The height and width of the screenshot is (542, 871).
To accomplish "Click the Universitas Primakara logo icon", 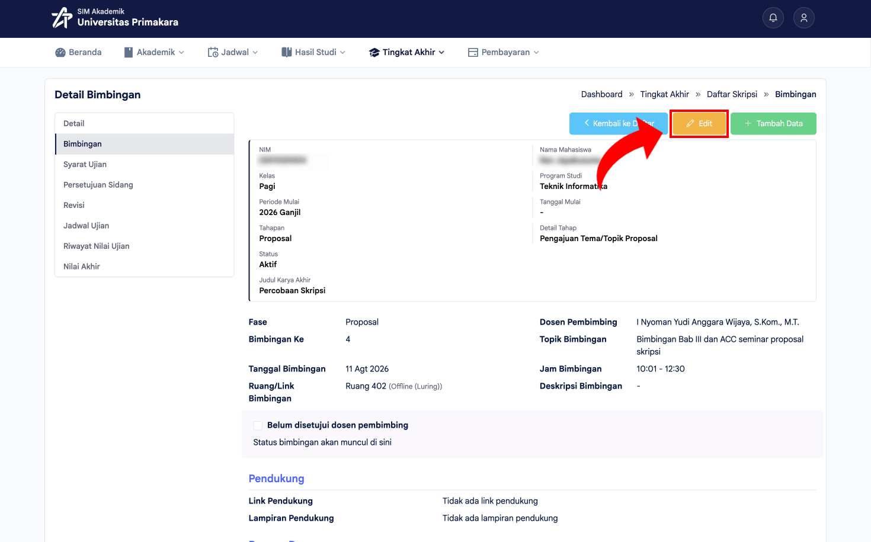I will [62, 18].
